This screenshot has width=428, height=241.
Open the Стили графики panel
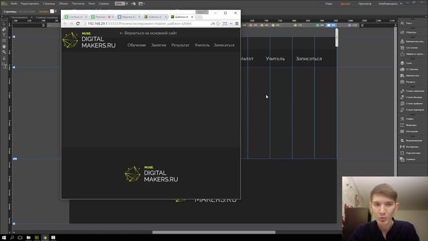point(411,104)
